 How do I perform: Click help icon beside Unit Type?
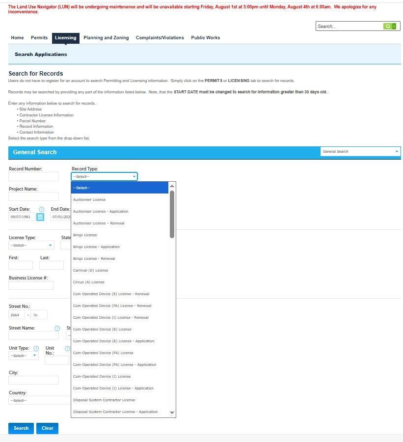pyautogui.click(x=36, y=348)
